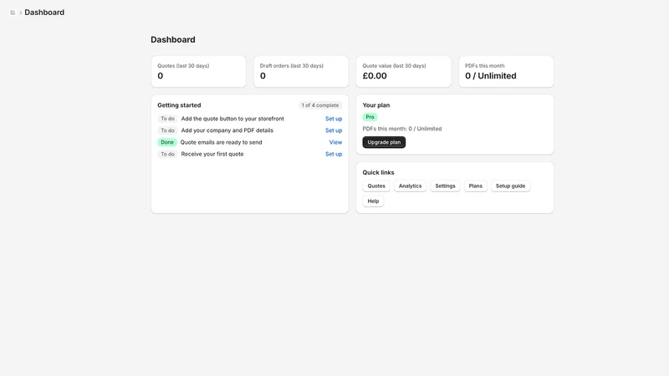Click the Quotes (last 30 days) card
Viewport: 669px width, 376px height.
point(198,72)
